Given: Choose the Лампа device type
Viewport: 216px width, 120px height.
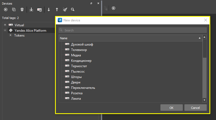Looking at the screenshot, I should tap(76, 99).
